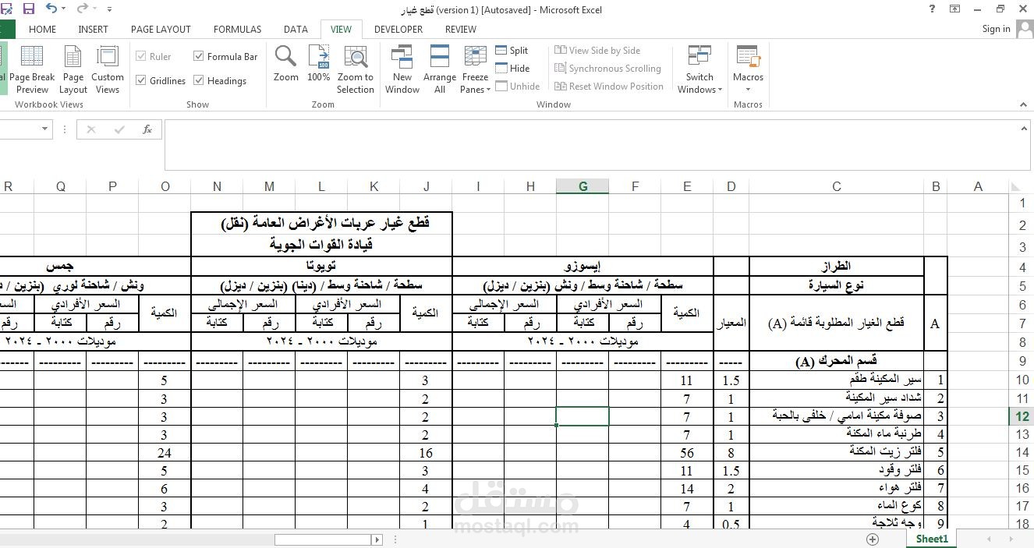Customize Quick Access Toolbar dropdown
Image resolution: width=1034 pixels, height=548 pixels.
[109, 9]
